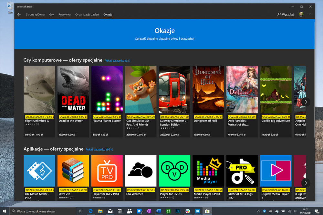Viewport: 323px width, 215px height.
Task: Open the Mail app from taskbar
Action: pyautogui.click(x=110, y=211)
